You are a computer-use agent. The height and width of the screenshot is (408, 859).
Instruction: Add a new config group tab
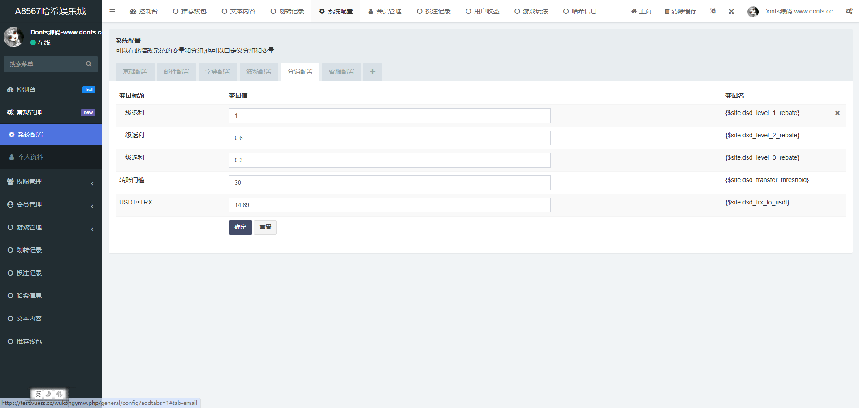pos(372,72)
